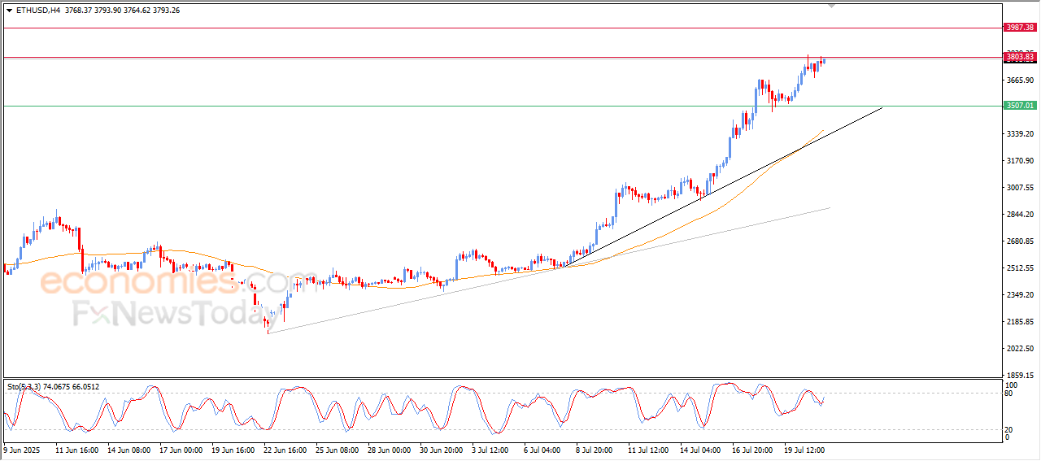
Task: Click the 1859.15 price axis value
Action: coord(1020,376)
